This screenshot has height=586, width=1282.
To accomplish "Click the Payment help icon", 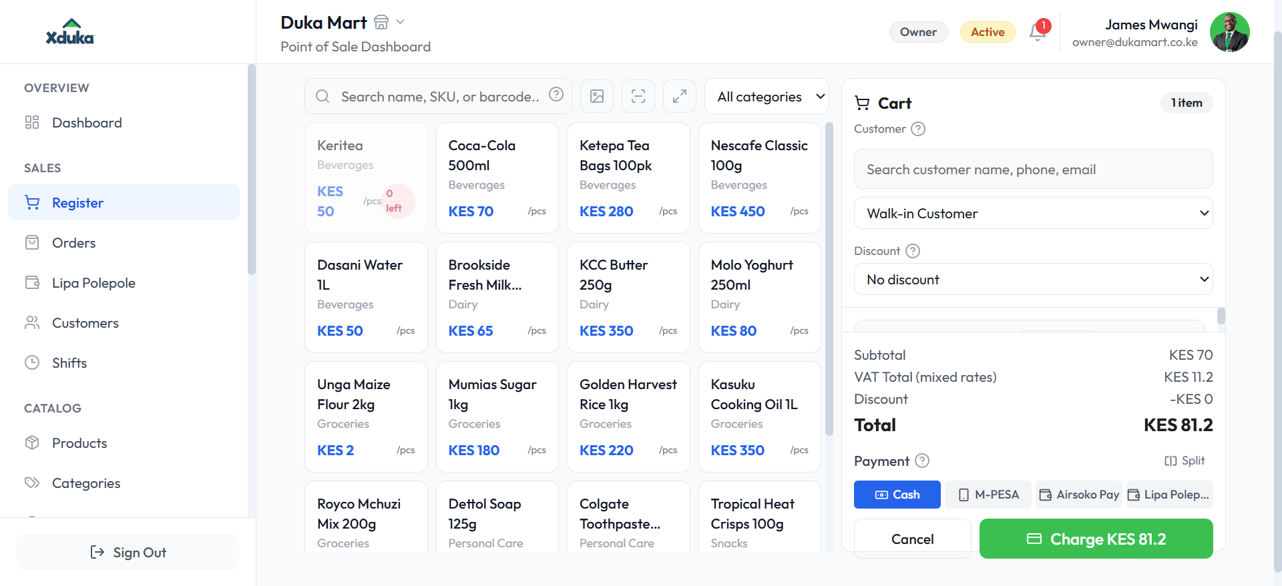I will point(922,461).
